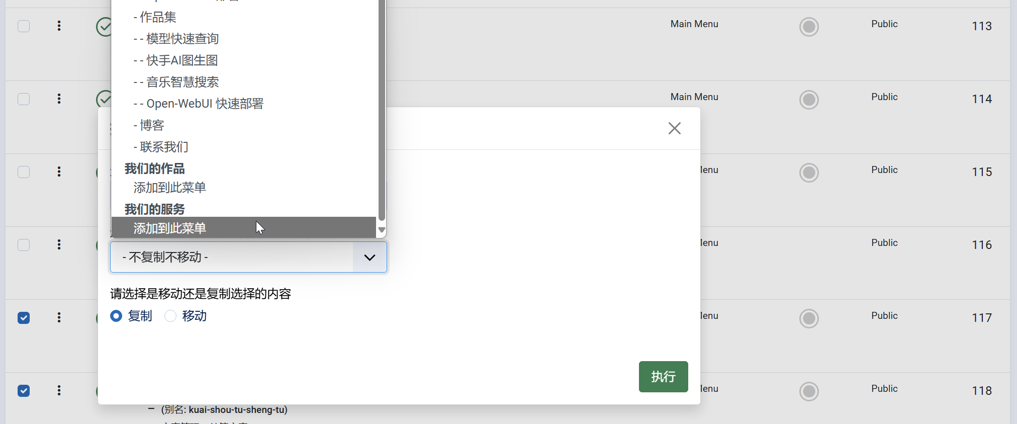Click the home default icon for row 113
Screen dimensions: 1017x424
point(808,27)
